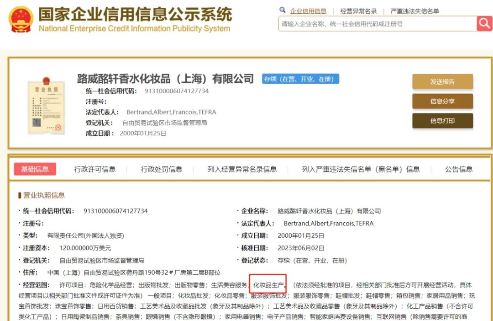Click the 信息打印 button
The width and height of the screenshot is (493, 321).
click(442, 121)
